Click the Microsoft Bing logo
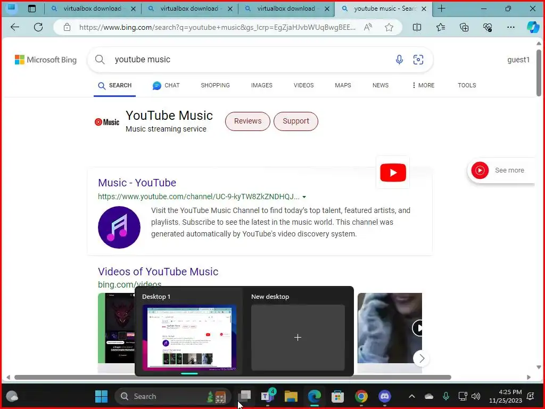The image size is (545, 409). (x=46, y=60)
